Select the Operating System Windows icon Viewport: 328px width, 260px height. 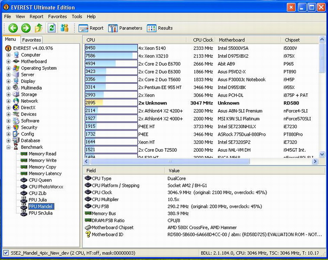tap(16, 68)
